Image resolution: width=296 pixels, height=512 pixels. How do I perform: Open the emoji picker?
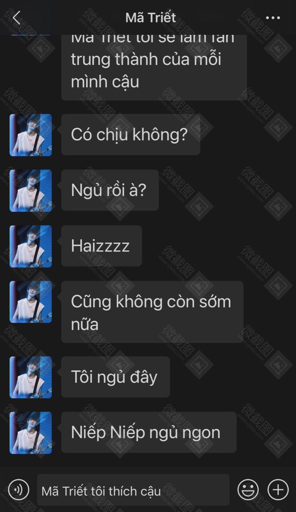click(248, 489)
